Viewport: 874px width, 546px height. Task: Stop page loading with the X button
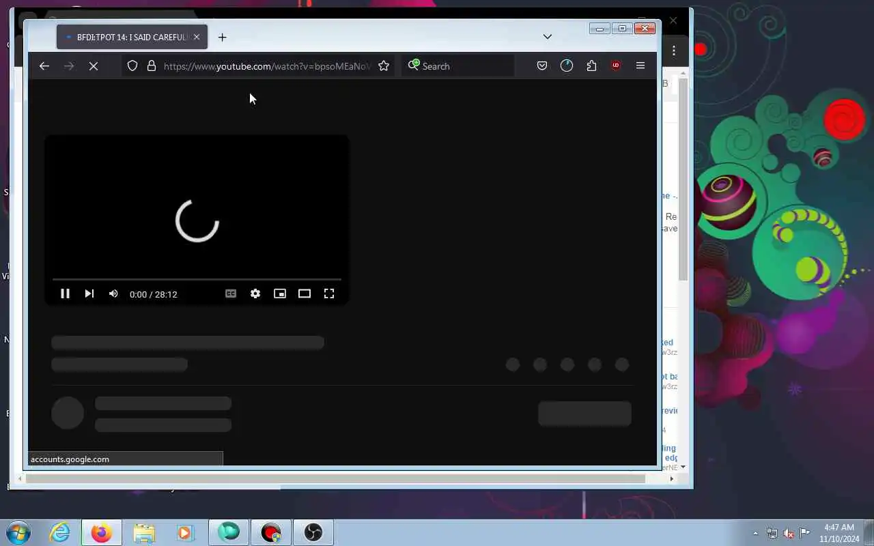(x=94, y=66)
